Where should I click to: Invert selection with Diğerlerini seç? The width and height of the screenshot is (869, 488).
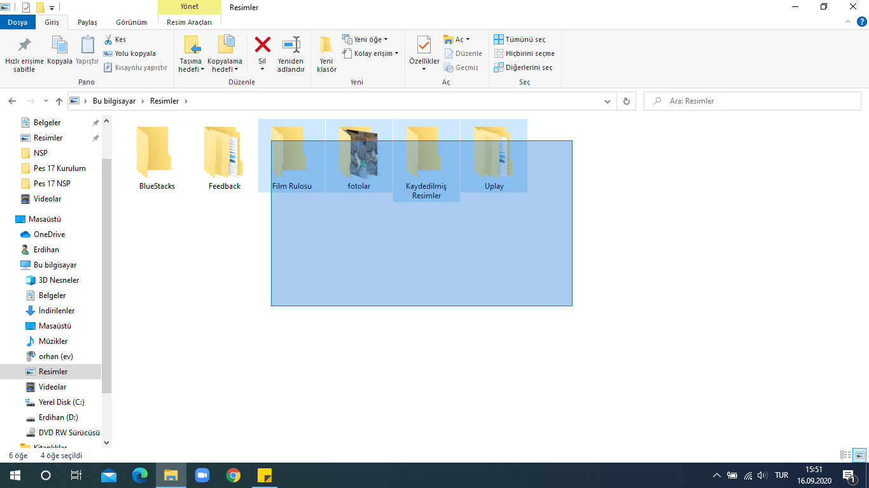point(523,67)
